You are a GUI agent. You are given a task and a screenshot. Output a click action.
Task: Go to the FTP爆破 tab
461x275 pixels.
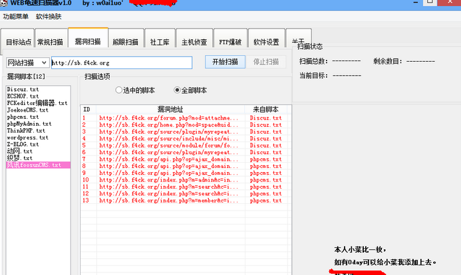pos(231,41)
